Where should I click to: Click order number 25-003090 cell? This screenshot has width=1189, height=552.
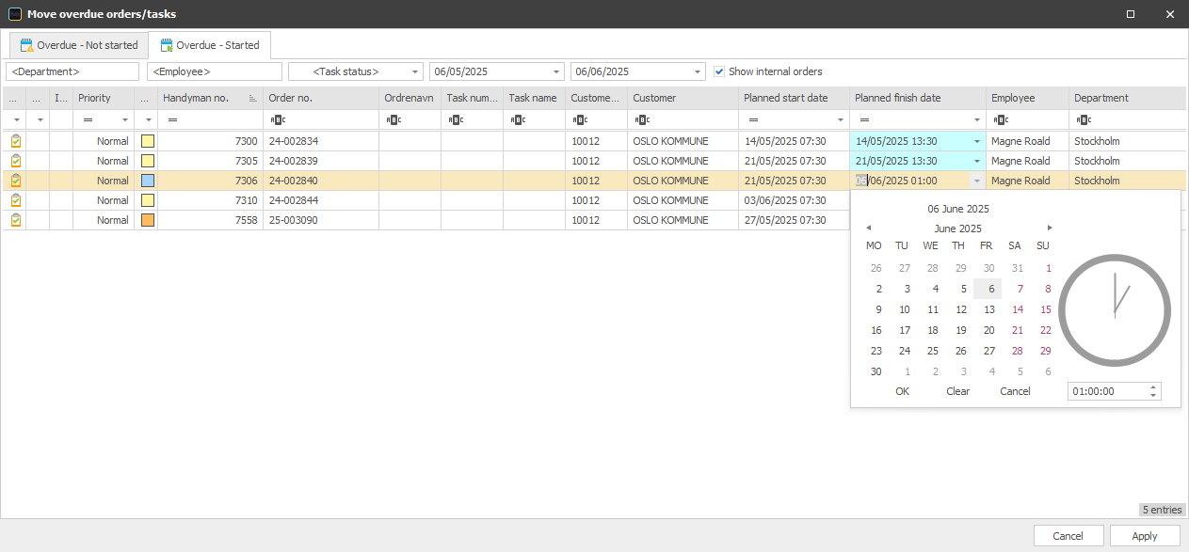(x=321, y=220)
